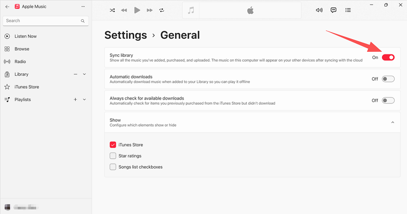Open Browse section

point(22,49)
